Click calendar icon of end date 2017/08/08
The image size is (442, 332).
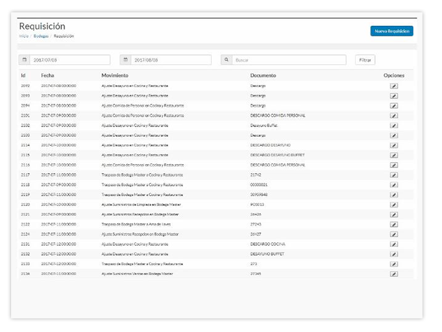coord(125,60)
